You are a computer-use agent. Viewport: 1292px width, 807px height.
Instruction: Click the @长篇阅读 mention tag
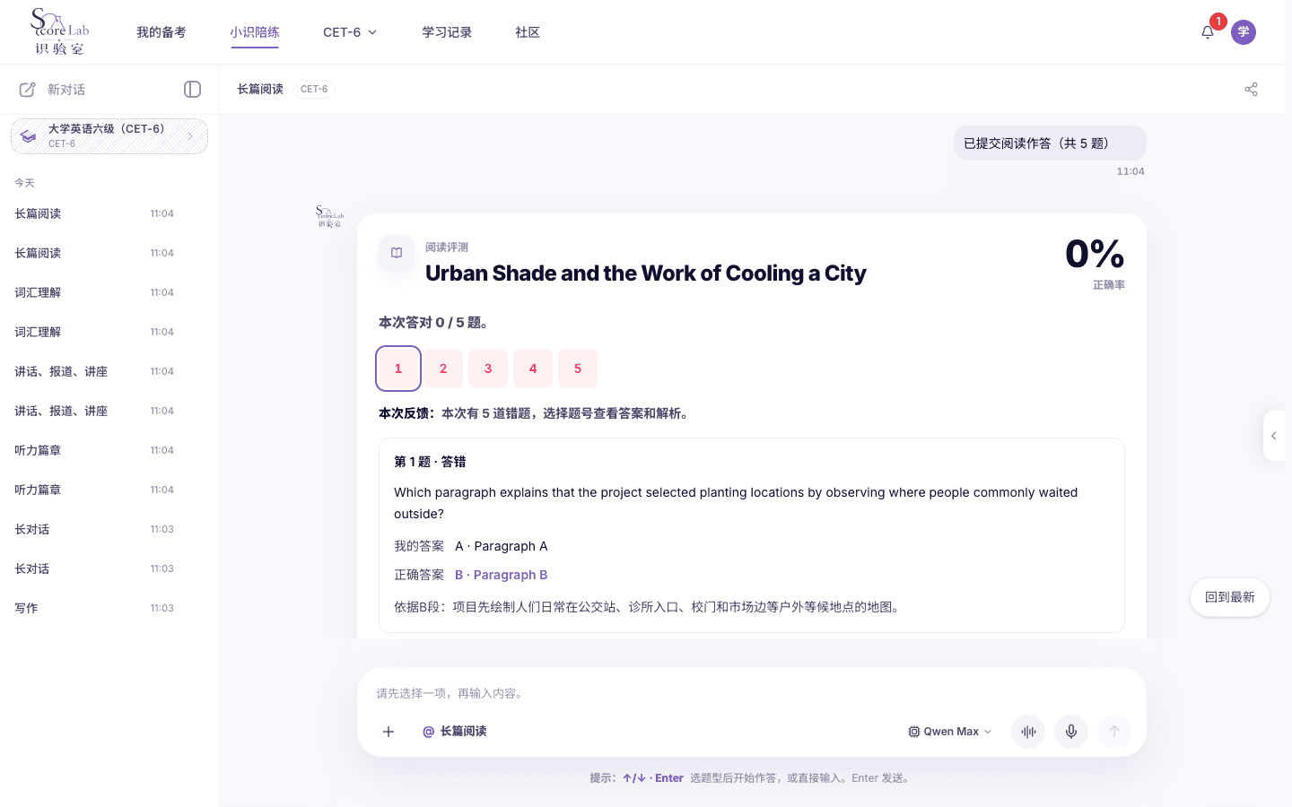[x=455, y=732]
